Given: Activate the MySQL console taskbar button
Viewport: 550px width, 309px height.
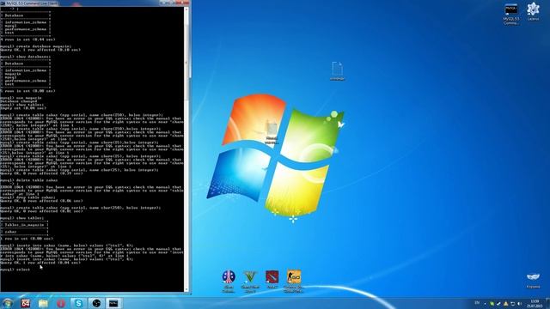Looking at the screenshot, I should [113, 303].
